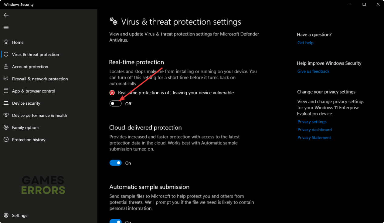
Task: Open the Privacy settings link
Action: (x=312, y=122)
